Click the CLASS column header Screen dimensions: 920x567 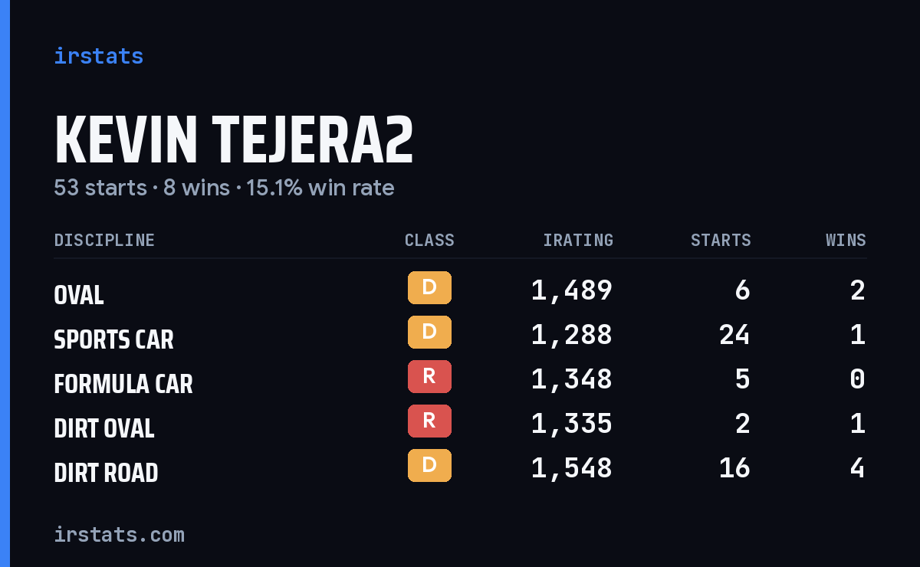(429, 241)
